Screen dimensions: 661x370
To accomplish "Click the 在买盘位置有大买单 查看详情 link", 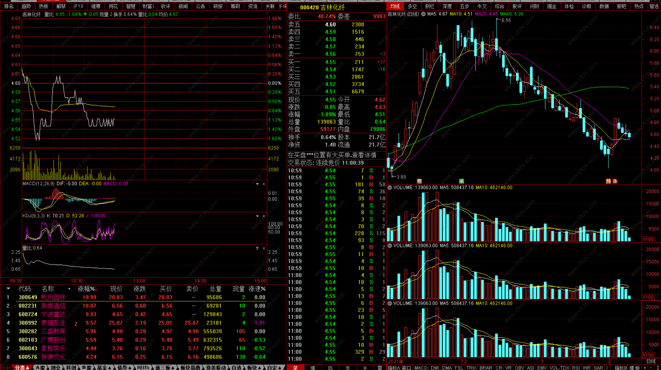I will (x=332, y=155).
